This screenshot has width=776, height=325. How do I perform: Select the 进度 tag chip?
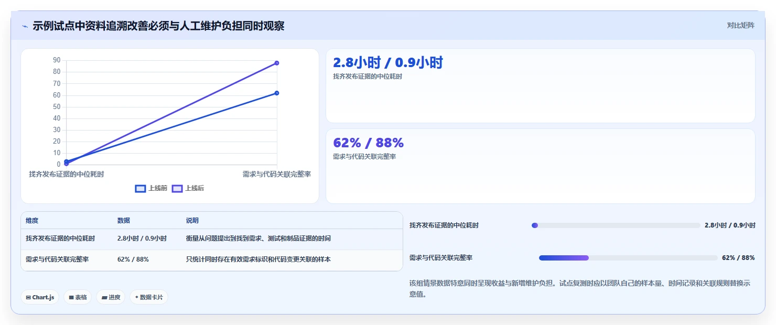[111, 297]
